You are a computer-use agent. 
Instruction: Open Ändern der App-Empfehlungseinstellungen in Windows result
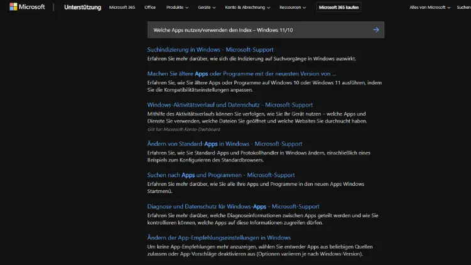coord(219,237)
